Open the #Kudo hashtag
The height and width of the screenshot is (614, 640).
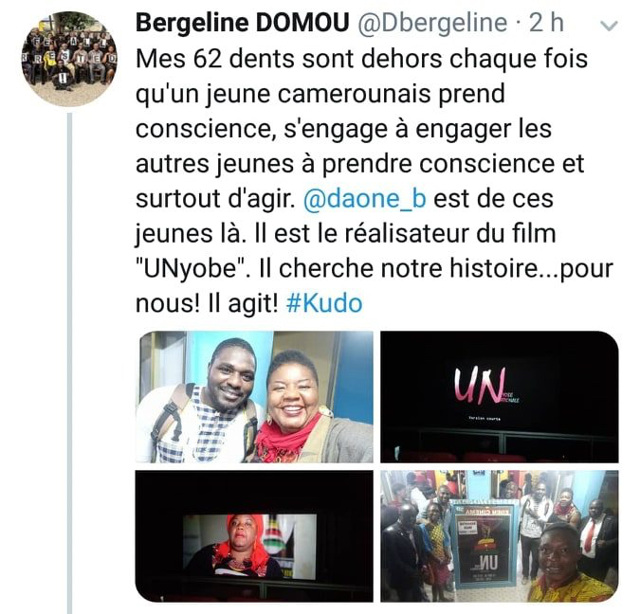324,304
